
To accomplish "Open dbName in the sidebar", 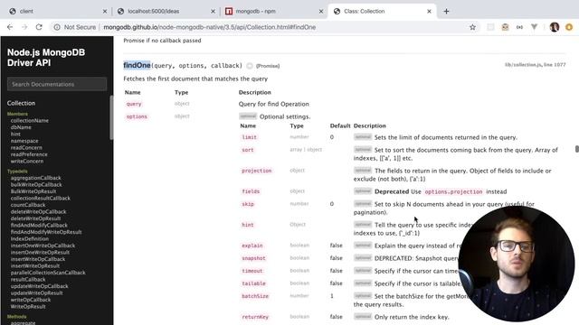I will tap(21, 127).
